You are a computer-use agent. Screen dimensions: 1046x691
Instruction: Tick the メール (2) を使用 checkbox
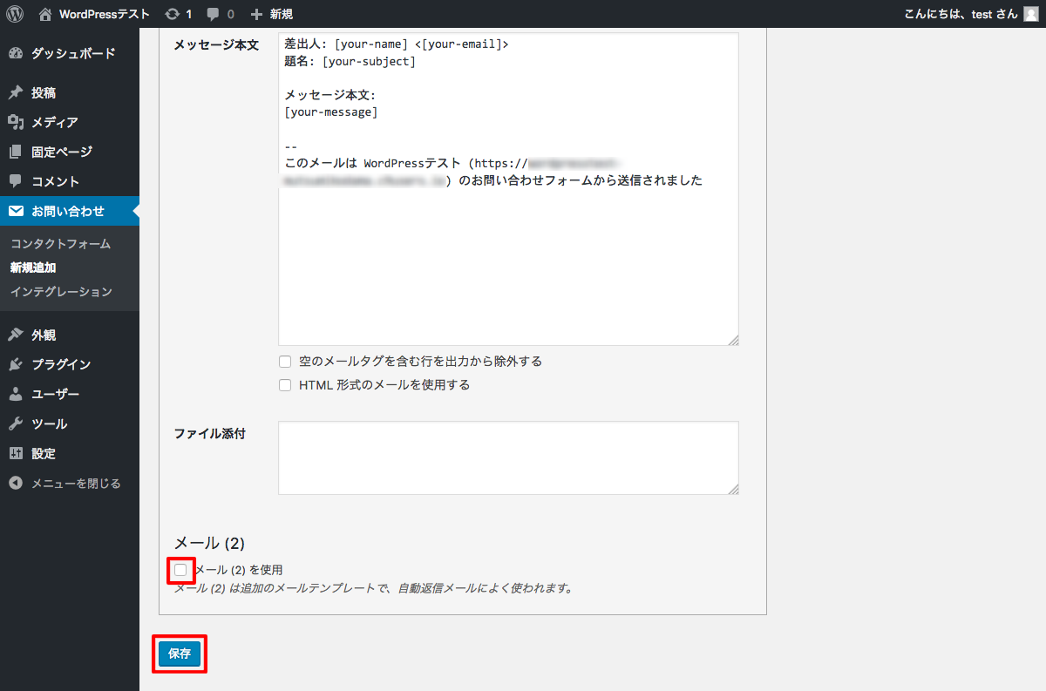click(180, 570)
